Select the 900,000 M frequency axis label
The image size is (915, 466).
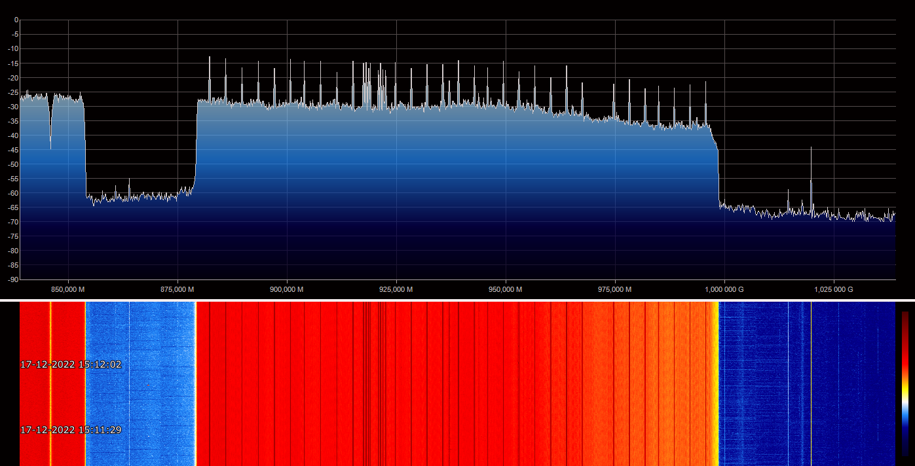(x=287, y=289)
